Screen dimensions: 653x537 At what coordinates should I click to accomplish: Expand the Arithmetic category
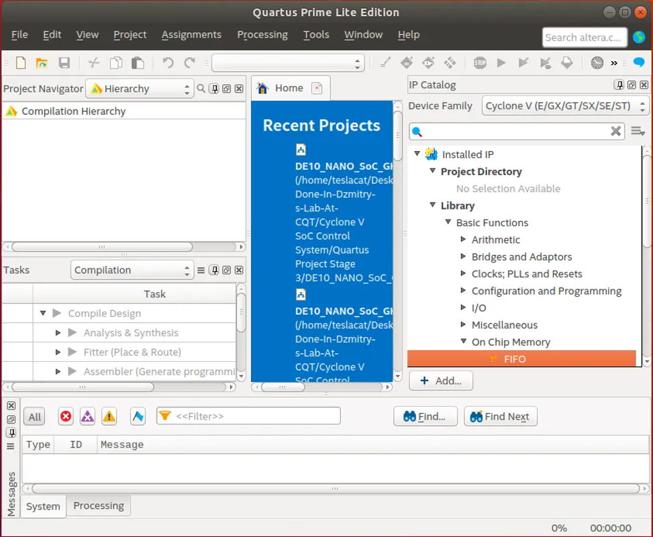tap(464, 240)
